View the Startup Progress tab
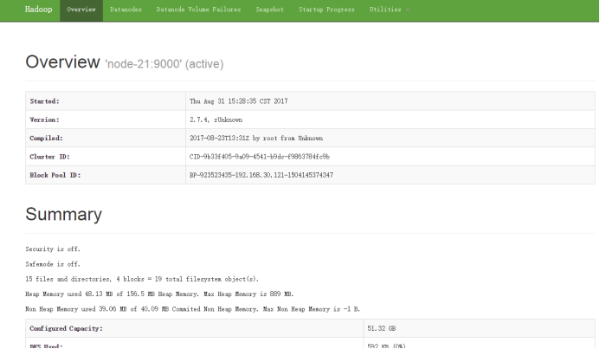The width and height of the screenshot is (600, 349). tap(326, 10)
